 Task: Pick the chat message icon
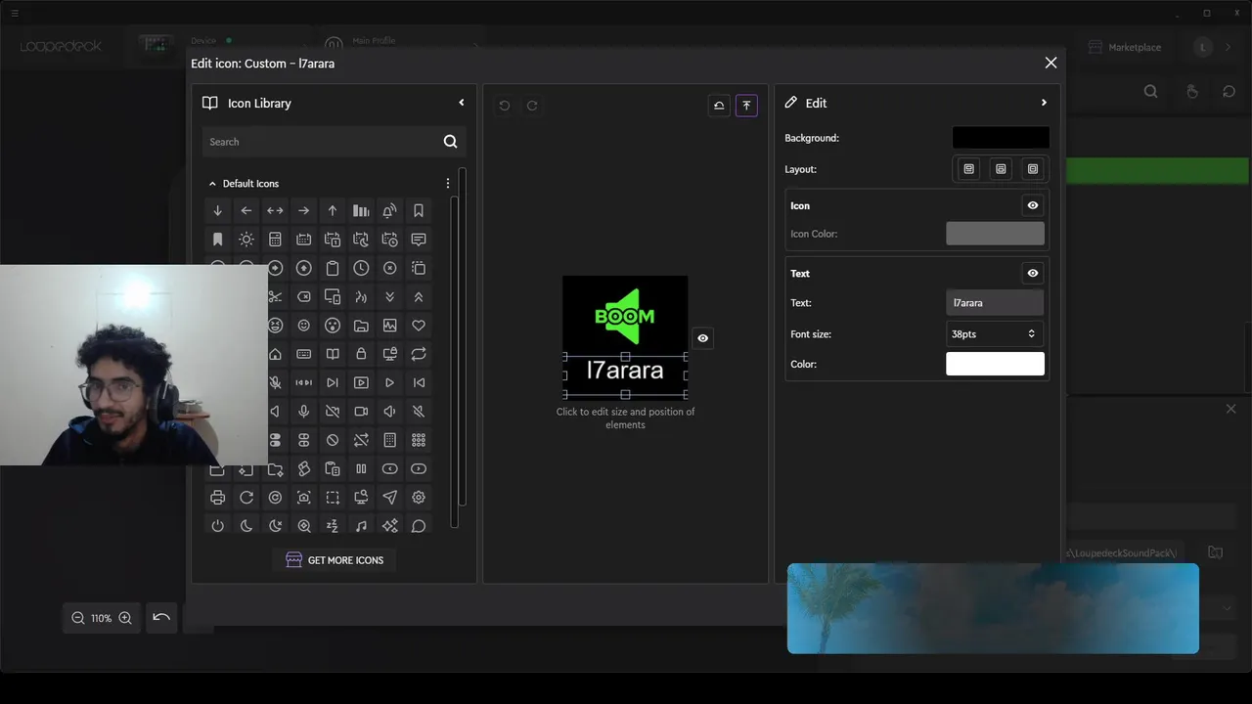coord(419,240)
